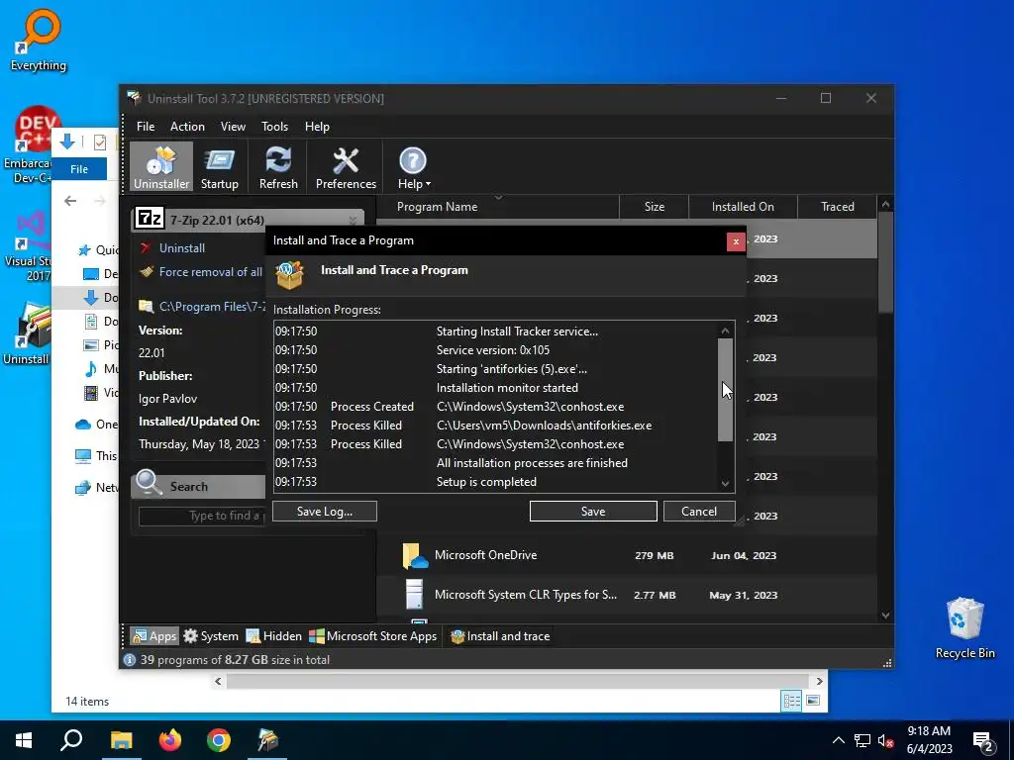The width and height of the screenshot is (1014, 760).
Task: Click the Program Files folder path icon
Action: click(x=147, y=307)
